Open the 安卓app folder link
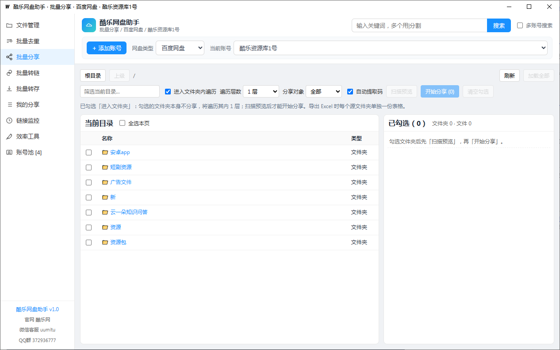The image size is (560, 350). click(x=120, y=152)
